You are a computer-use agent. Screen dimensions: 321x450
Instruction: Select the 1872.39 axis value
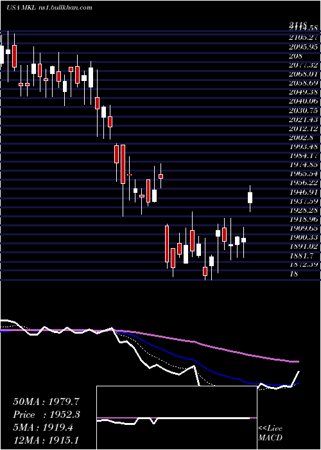pos(304,265)
